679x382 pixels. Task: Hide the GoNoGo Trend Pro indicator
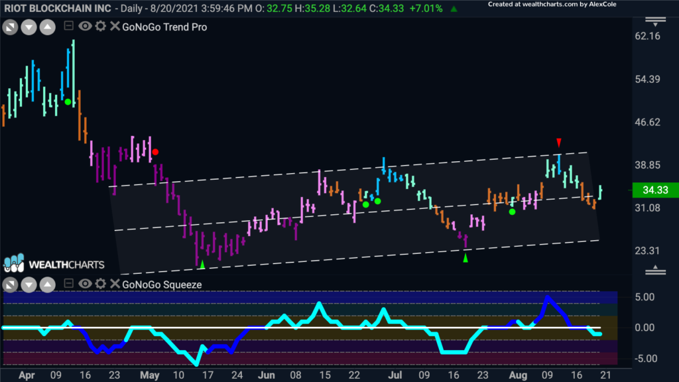point(85,27)
